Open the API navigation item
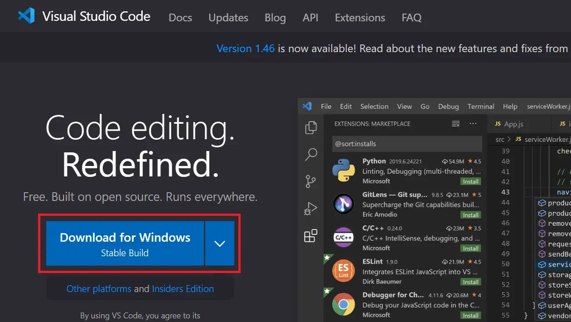Image resolution: width=571 pixels, height=322 pixels. click(310, 18)
